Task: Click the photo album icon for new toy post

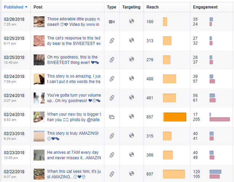Action: (112, 117)
